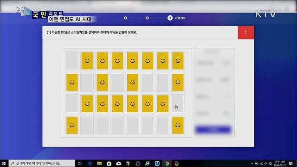
Task: Select second-row gray card in the second column
Action: [87, 82]
